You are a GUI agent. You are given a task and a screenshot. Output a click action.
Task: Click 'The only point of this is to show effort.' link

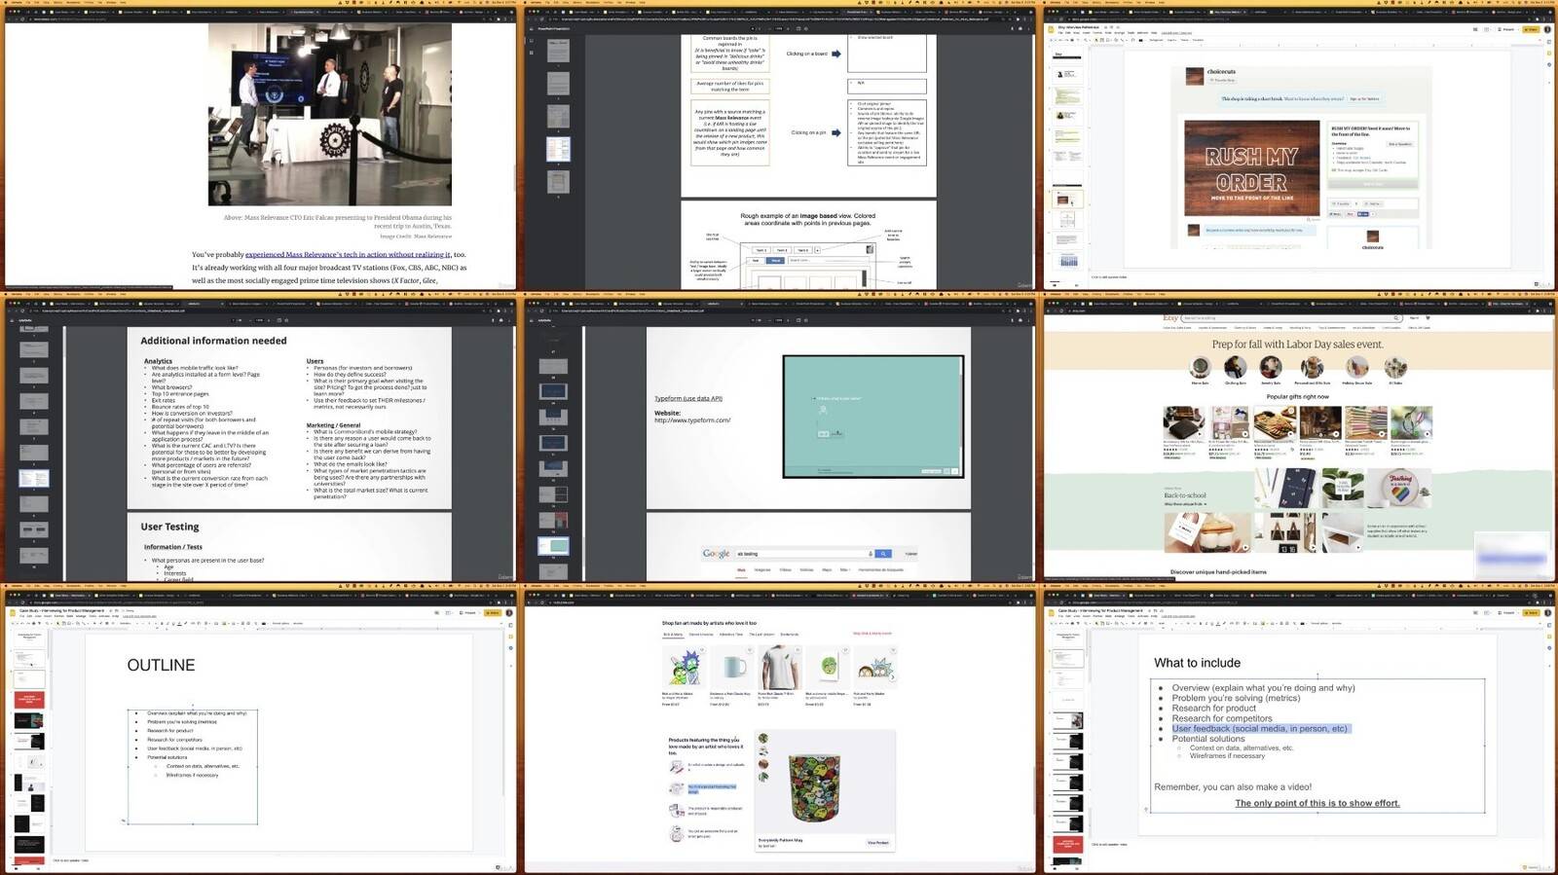(x=1317, y=803)
